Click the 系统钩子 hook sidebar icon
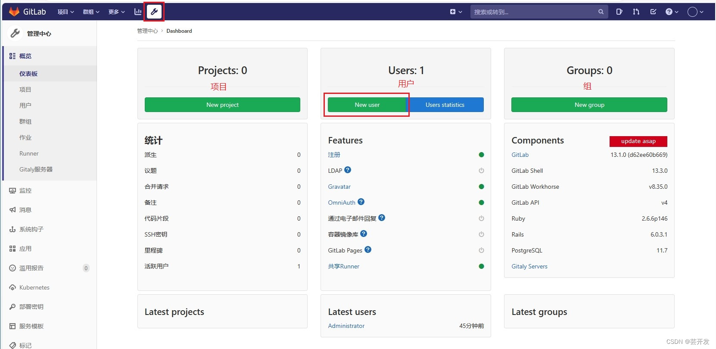This screenshot has width=716, height=349. [x=12, y=229]
